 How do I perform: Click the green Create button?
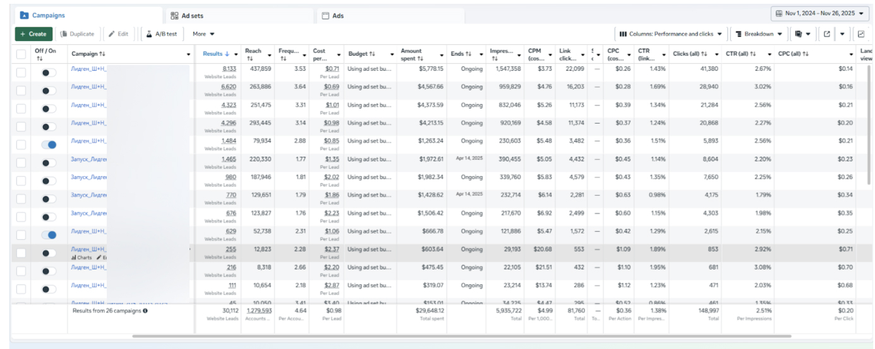(33, 34)
